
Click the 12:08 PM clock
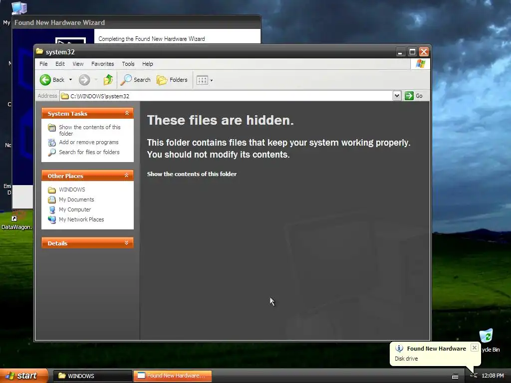click(x=493, y=376)
